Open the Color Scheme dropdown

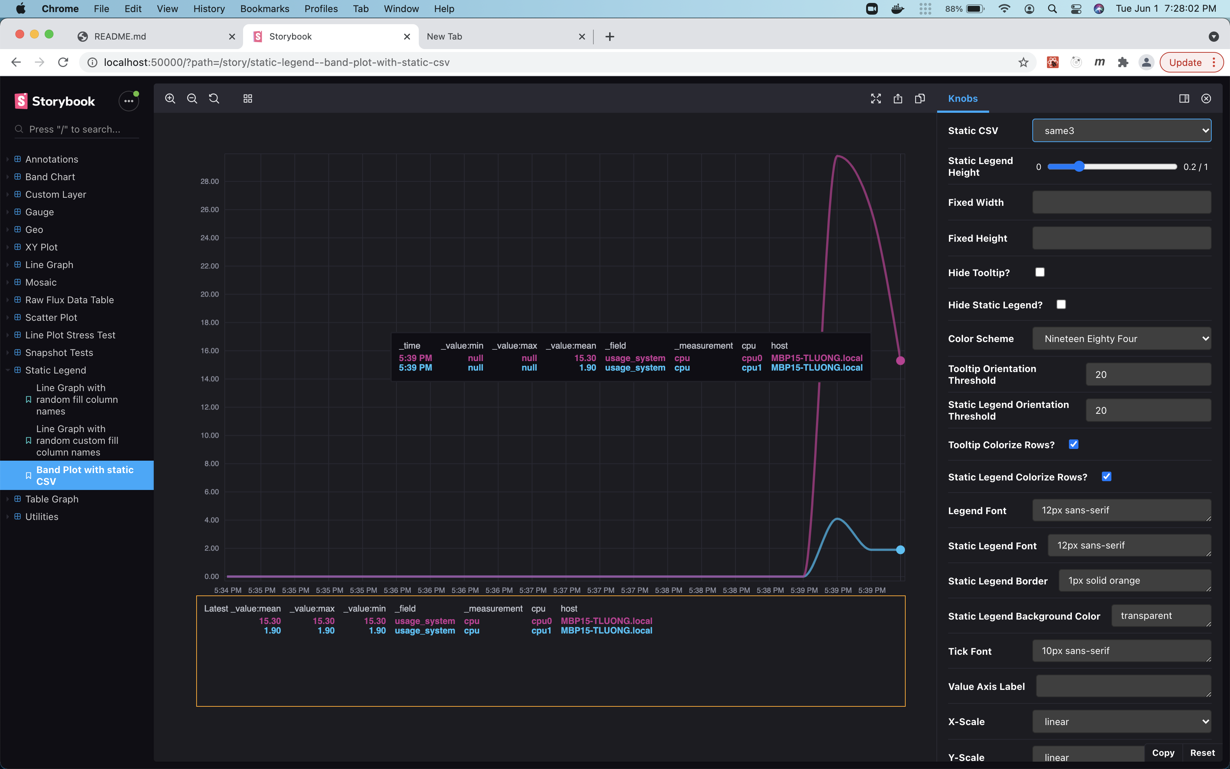[1121, 338]
